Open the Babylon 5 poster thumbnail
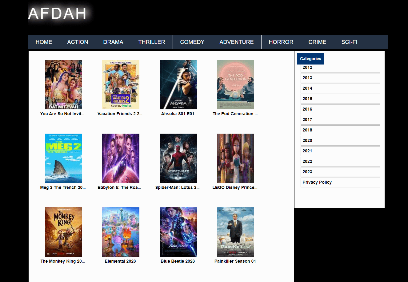This screenshot has width=408, height=282. (x=121, y=158)
